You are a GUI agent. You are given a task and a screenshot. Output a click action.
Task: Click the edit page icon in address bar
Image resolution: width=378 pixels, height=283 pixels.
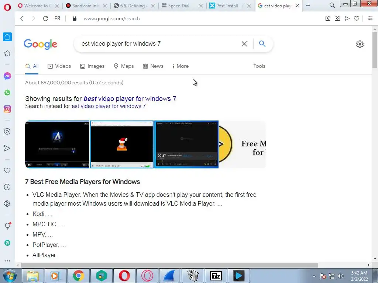click(328, 18)
